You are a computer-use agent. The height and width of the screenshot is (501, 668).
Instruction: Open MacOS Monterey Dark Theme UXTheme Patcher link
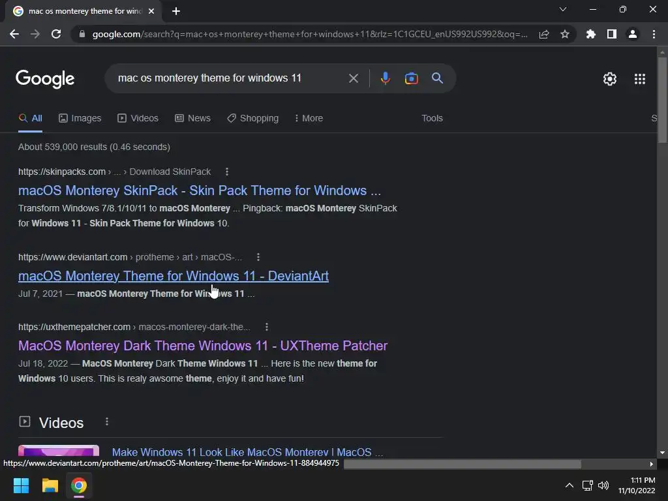(203, 346)
